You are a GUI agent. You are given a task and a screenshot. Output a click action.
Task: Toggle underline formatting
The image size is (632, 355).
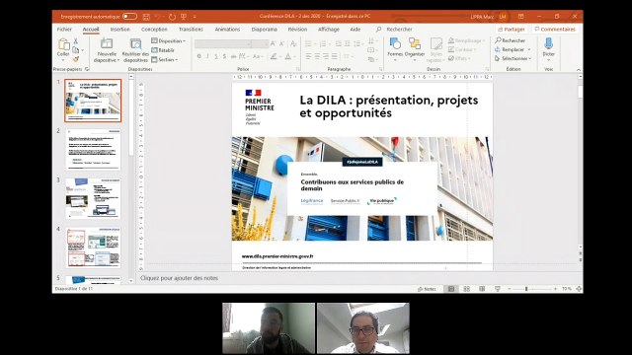tap(216, 57)
